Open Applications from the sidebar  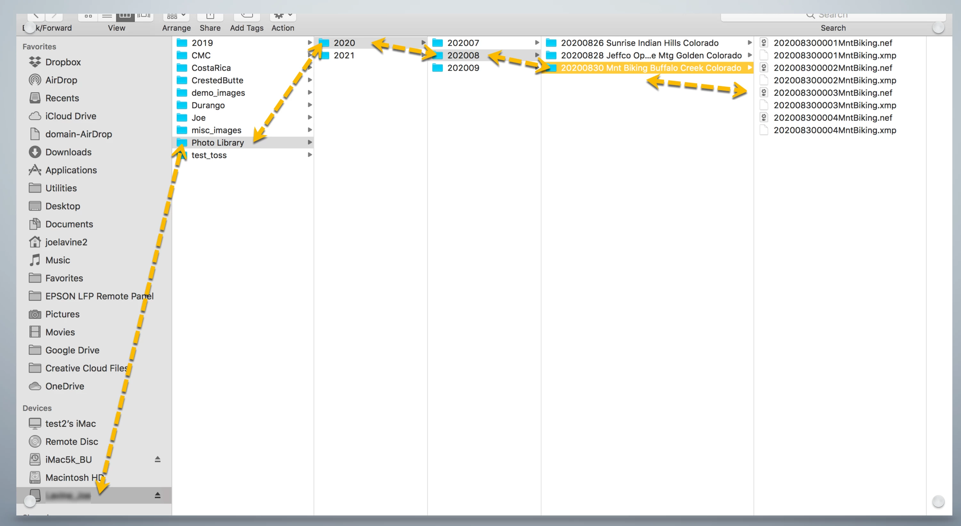(x=71, y=170)
